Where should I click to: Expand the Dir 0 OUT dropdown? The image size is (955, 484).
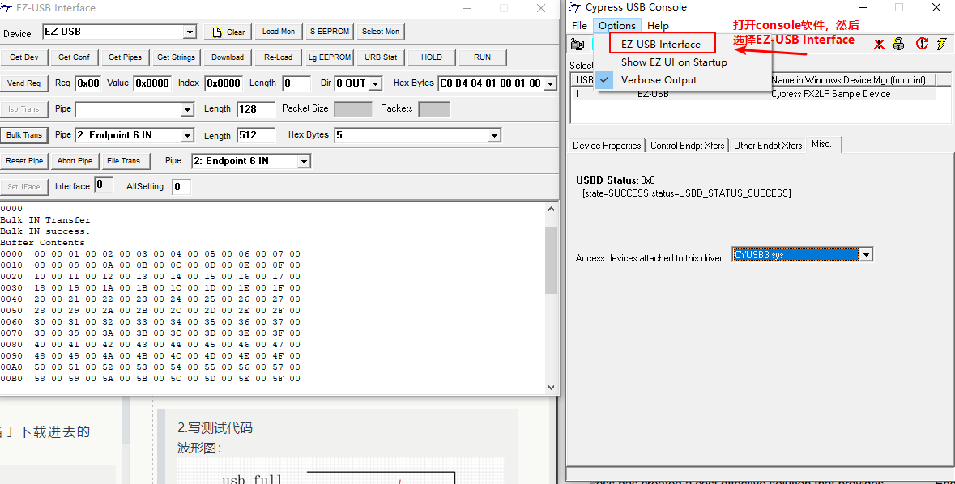(376, 83)
